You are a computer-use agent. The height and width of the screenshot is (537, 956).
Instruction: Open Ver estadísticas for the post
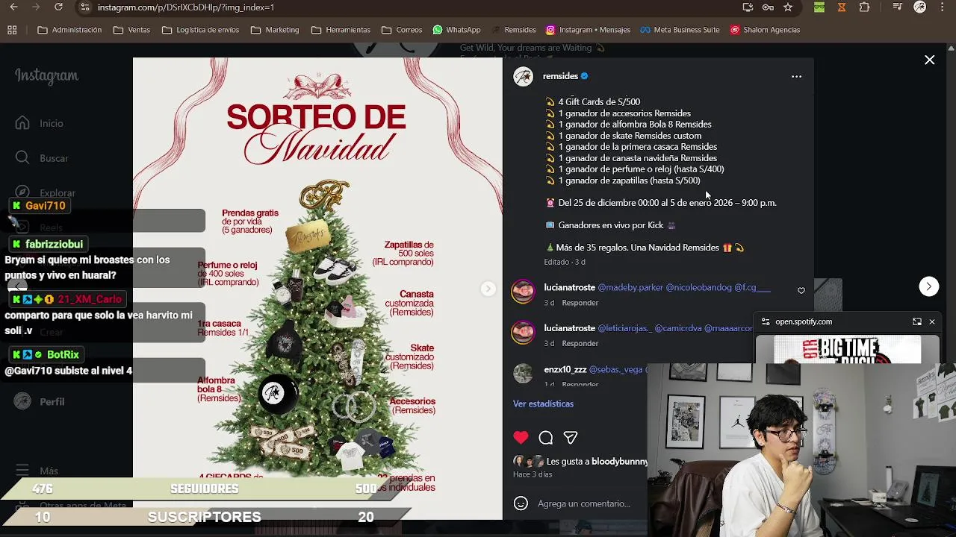[543, 403]
